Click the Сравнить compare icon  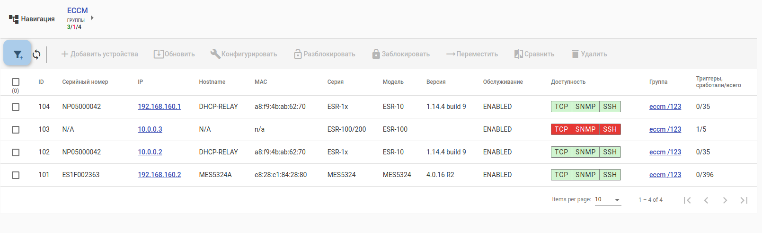tap(519, 54)
